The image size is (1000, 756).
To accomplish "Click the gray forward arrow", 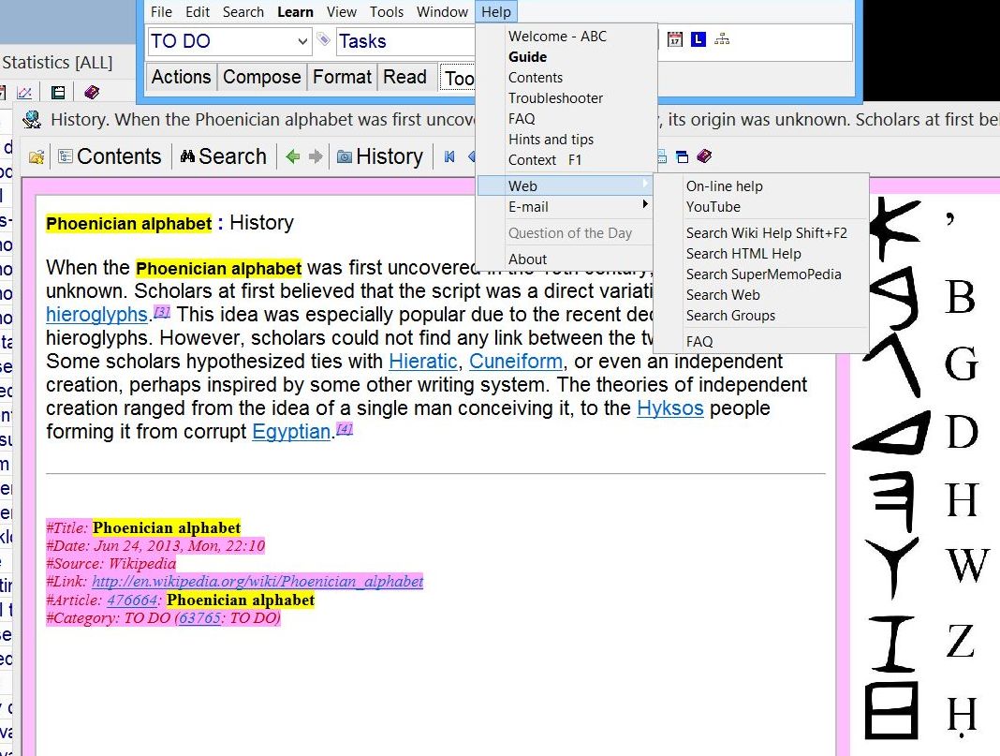I will pos(316,156).
